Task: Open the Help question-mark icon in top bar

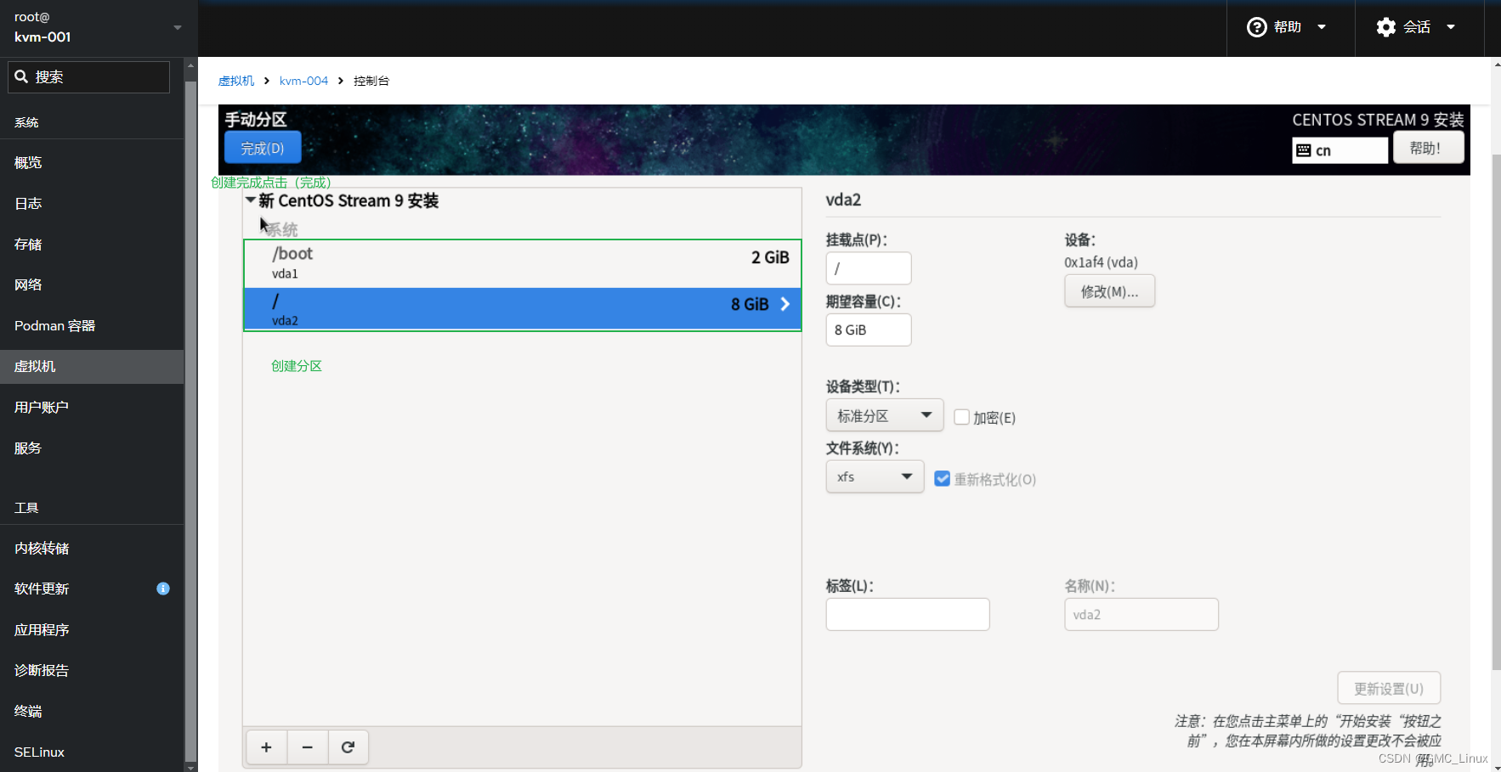Action: 1257,26
